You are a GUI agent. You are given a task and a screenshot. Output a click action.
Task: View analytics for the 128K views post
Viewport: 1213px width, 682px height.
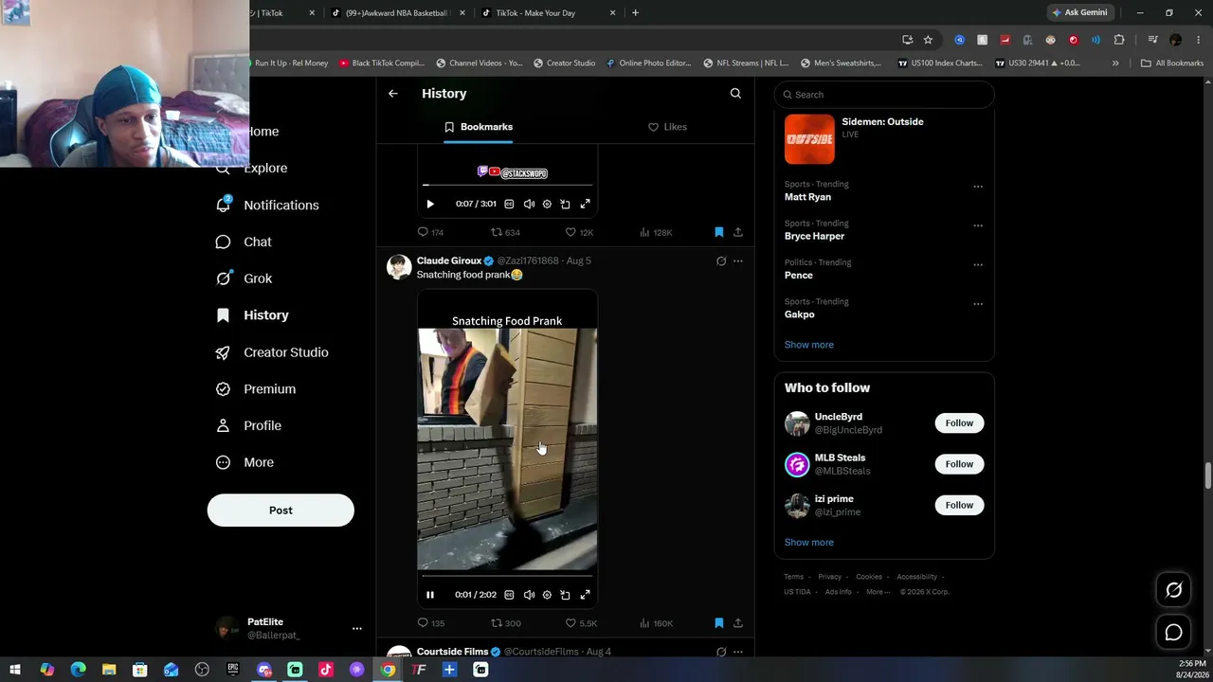[656, 232]
